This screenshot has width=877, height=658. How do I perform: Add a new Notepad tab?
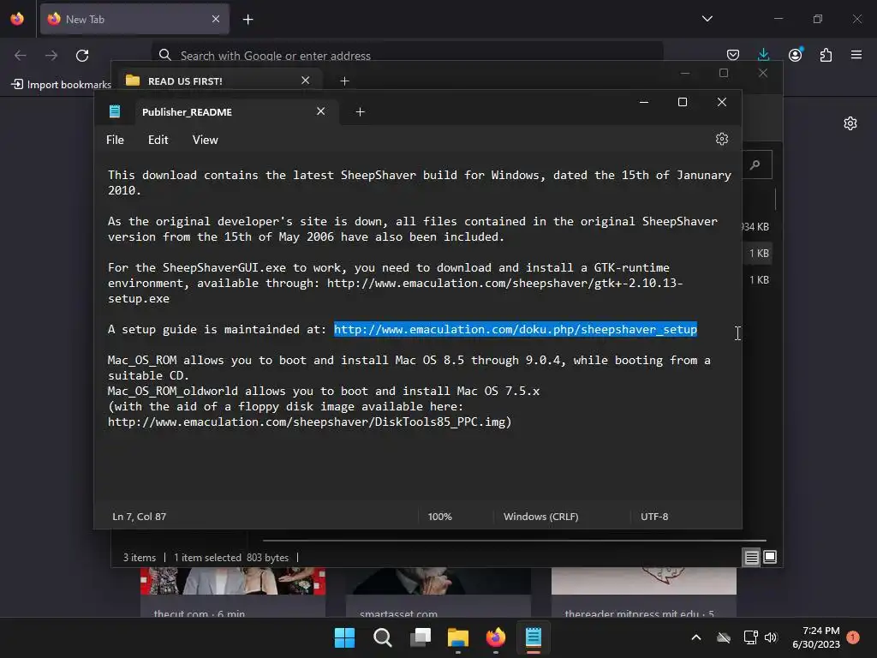pos(361,112)
